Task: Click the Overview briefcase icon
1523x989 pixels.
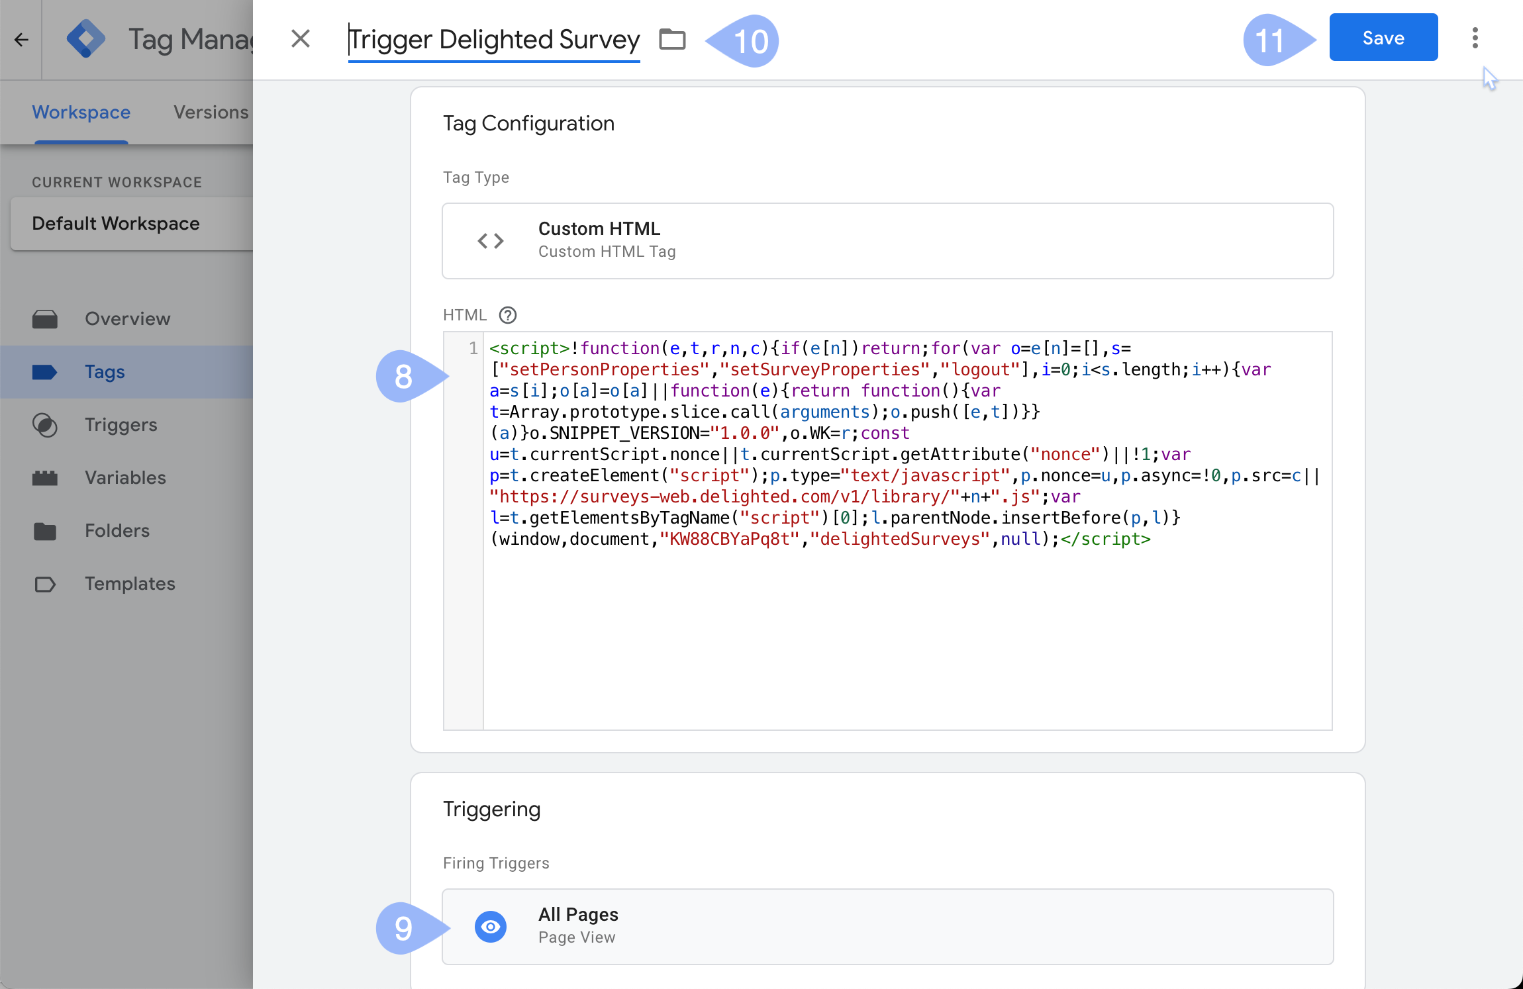Action: coord(45,319)
